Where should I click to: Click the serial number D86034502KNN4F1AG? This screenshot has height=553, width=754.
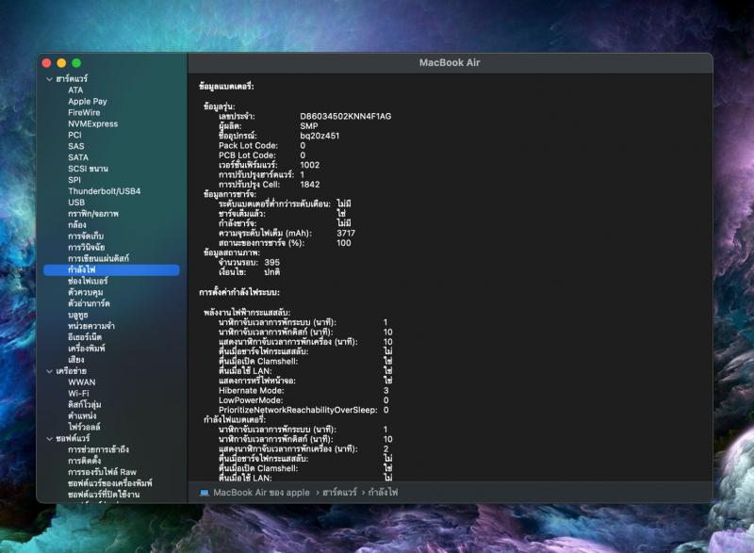[346, 116]
